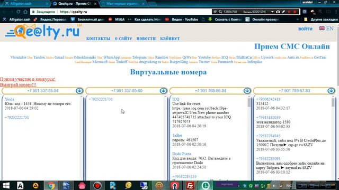
Task: Click sender +79913182039
Action: pyautogui.click(x=268, y=117)
